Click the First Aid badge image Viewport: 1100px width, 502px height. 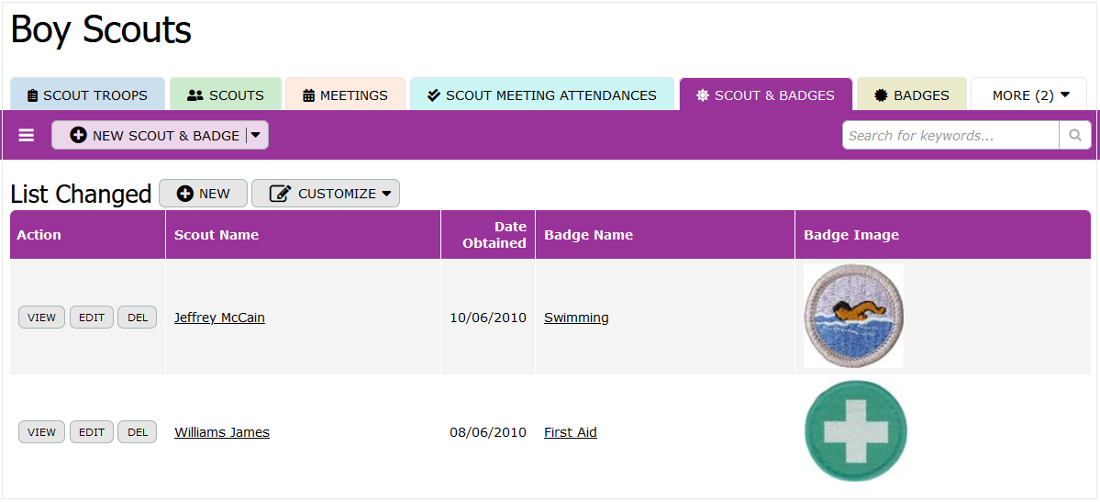coord(855,431)
